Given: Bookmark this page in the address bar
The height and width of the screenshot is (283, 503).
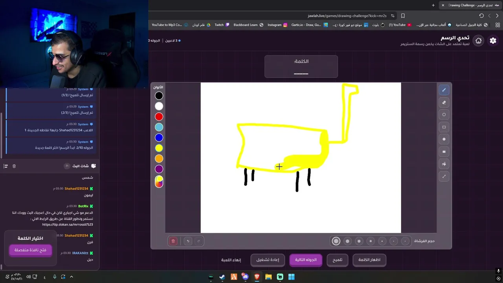Looking at the screenshot, I should pyautogui.click(x=403, y=16).
